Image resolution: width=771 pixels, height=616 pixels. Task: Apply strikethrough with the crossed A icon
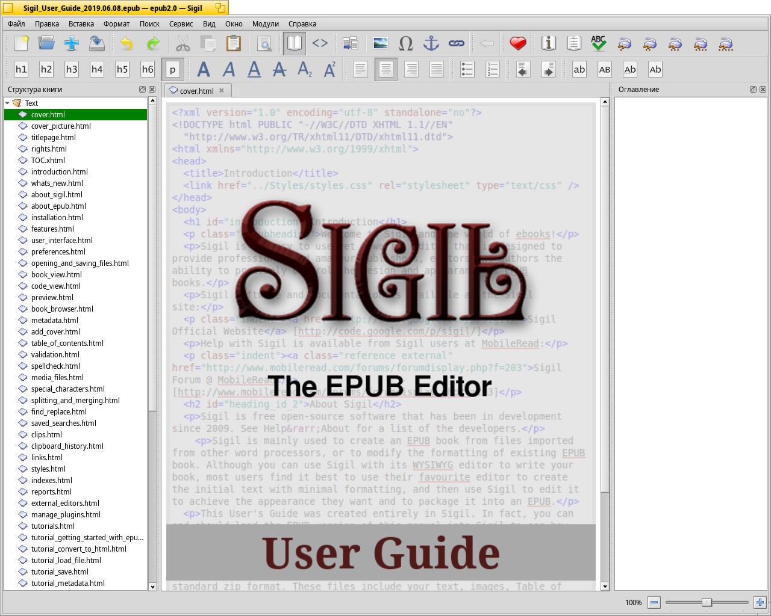click(279, 69)
